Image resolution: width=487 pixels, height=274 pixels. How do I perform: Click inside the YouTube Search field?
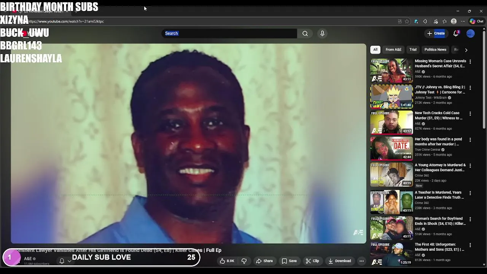230,33
